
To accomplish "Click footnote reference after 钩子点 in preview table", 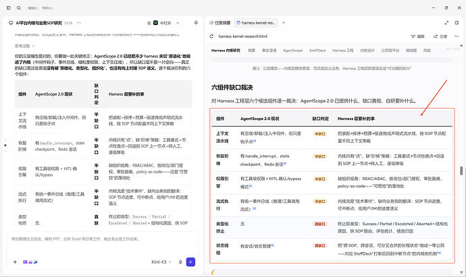I will tap(255, 141).
